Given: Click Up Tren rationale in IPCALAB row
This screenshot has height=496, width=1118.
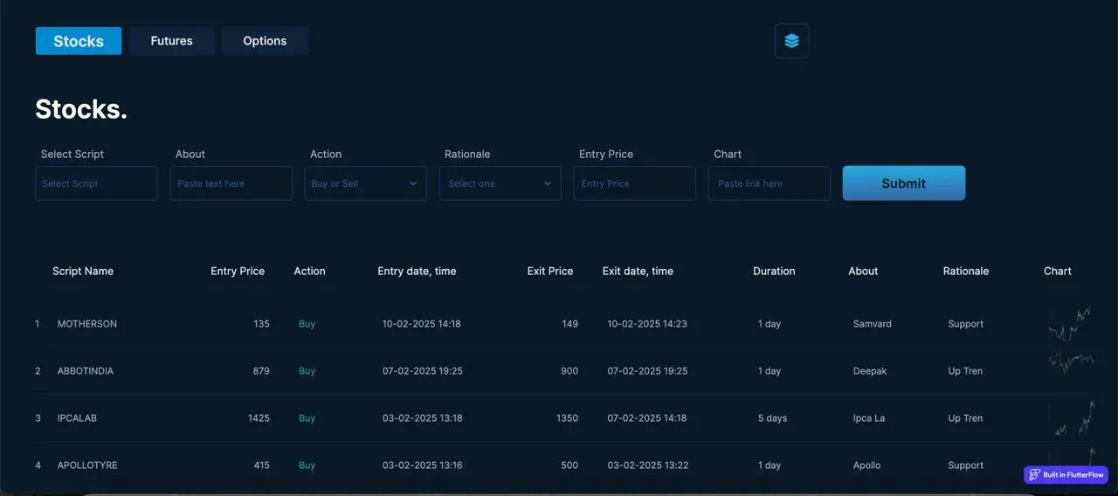Looking at the screenshot, I should click(x=965, y=418).
